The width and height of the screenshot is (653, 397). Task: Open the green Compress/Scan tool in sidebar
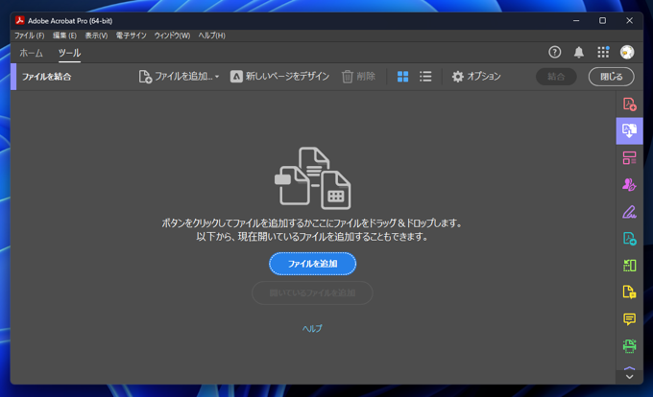(629, 266)
